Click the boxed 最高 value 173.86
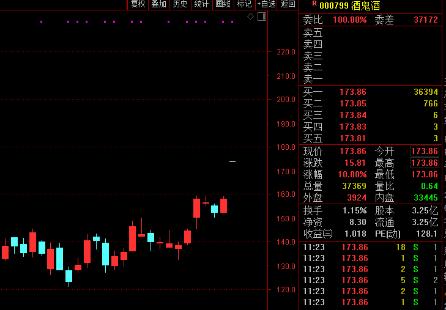The height and width of the screenshot is (310, 446). [425, 163]
